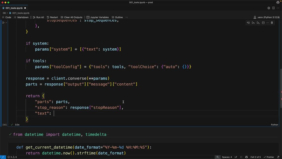
Task: Execute cell and below from cell toolbar
Action: click(258, 23)
